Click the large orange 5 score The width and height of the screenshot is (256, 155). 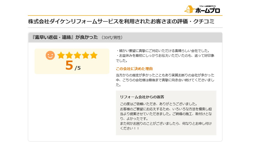[x=69, y=65]
